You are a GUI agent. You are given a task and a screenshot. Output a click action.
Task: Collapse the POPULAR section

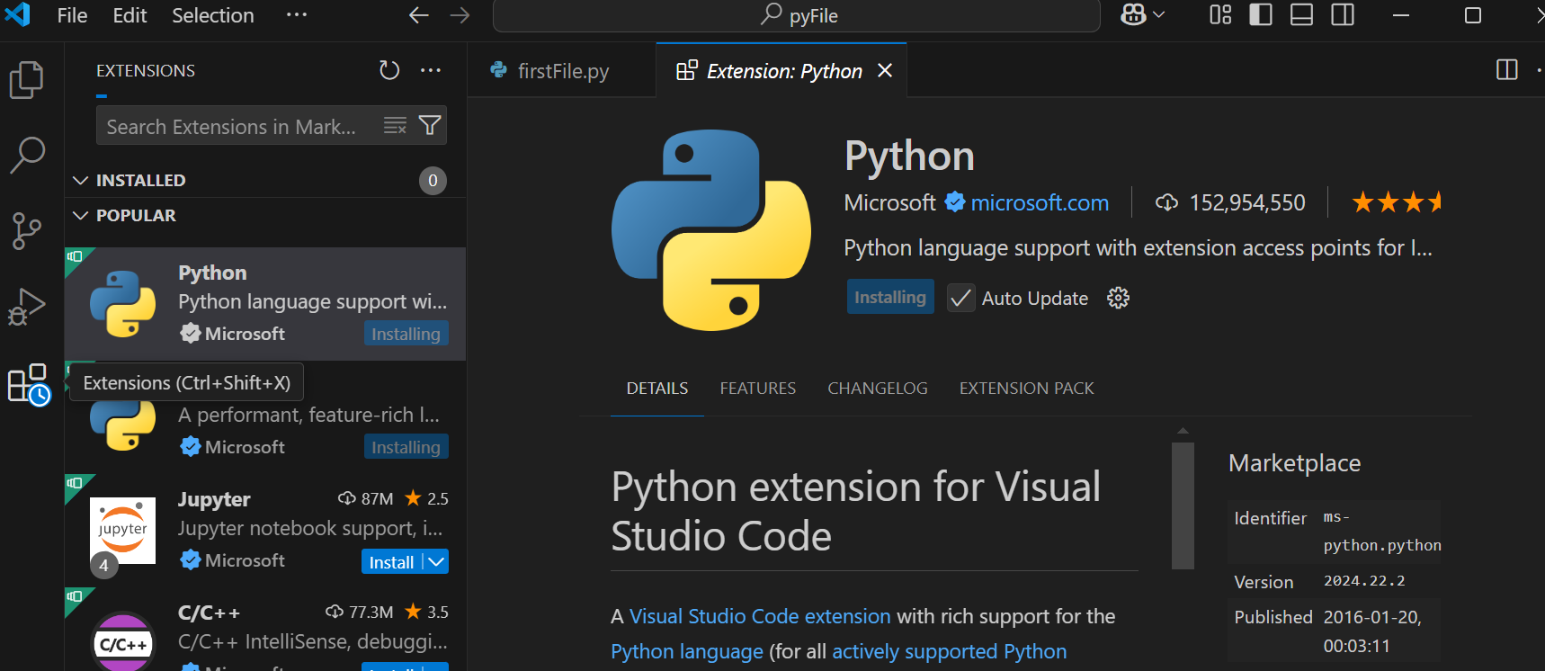click(81, 216)
